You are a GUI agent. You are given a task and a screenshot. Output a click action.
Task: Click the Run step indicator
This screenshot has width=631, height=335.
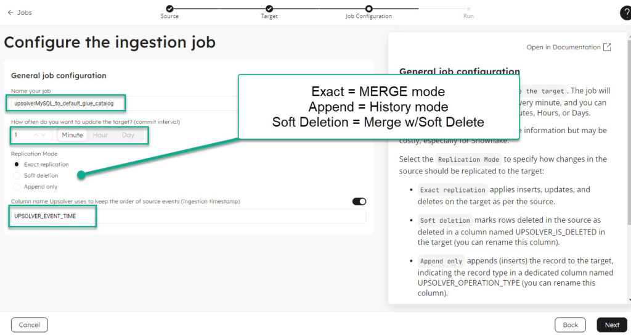468,9
